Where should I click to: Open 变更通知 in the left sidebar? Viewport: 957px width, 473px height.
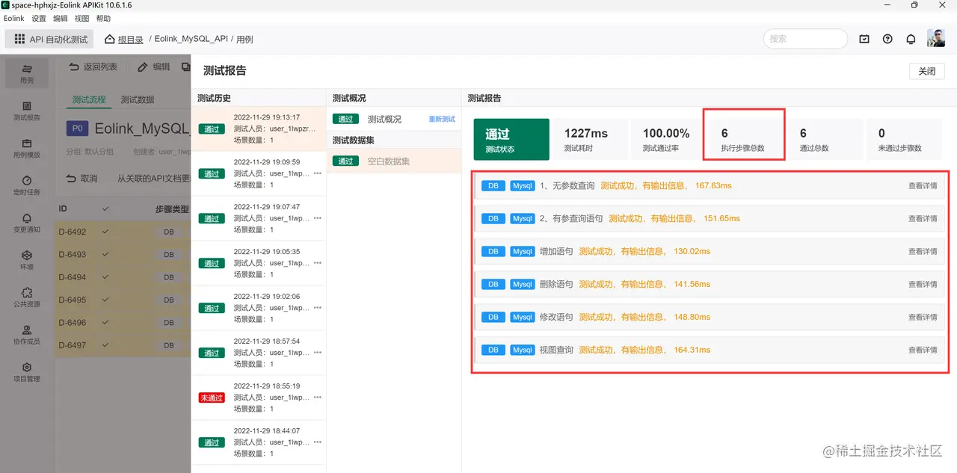(27, 223)
